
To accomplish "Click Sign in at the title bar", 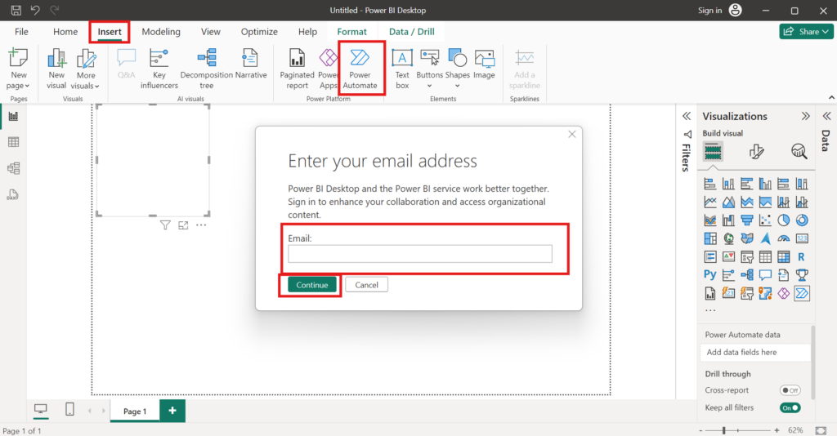I will [x=709, y=10].
